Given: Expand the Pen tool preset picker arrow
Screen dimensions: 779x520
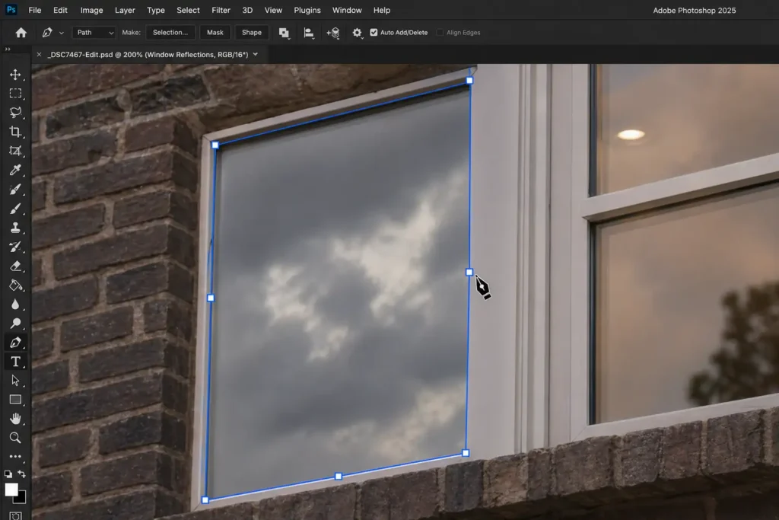Looking at the screenshot, I should click(x=62, y=33).
